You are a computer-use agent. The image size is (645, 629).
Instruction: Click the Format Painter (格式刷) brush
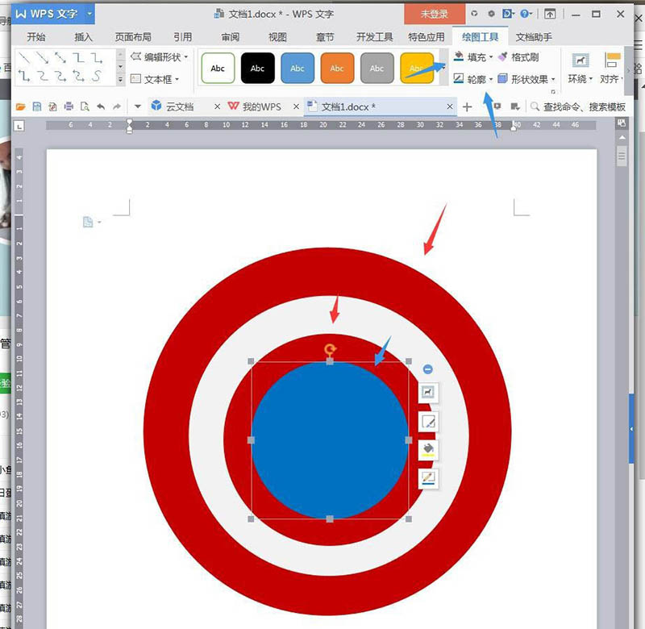[518, 57]
